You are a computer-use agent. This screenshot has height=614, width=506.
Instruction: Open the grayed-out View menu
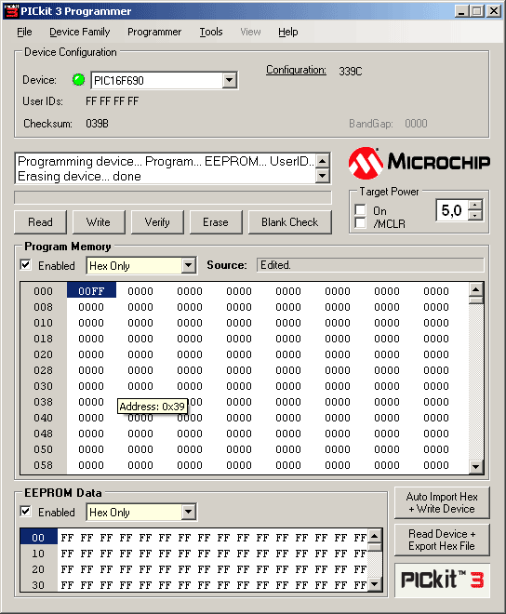coord(250,32)
